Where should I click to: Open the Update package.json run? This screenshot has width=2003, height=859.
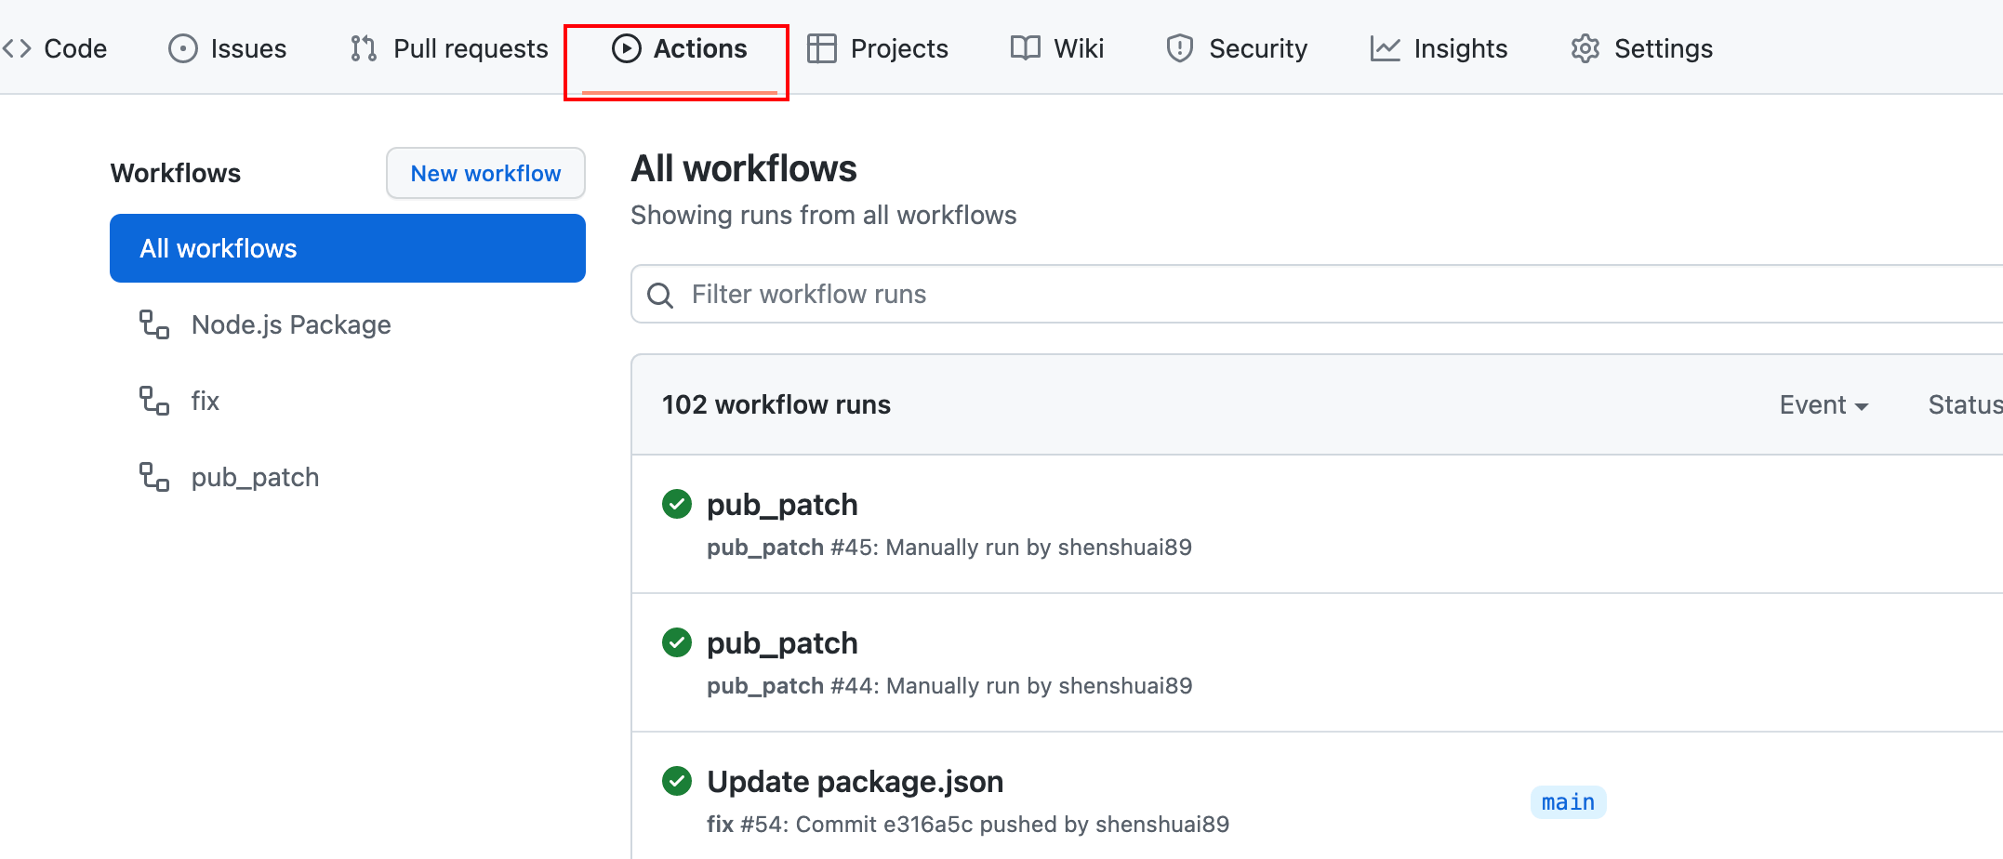(855, 782)
